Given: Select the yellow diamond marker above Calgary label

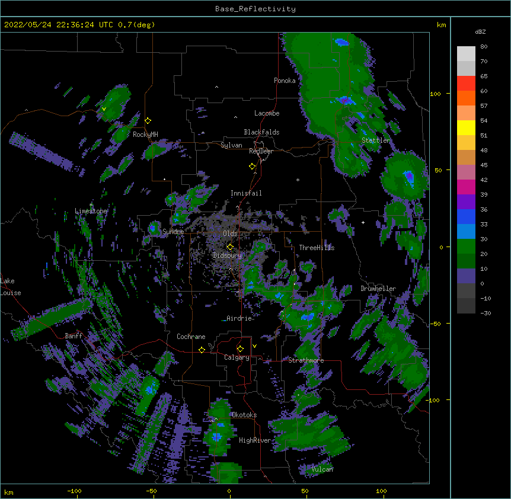Looking at the screenshot, I should tap(240, 349).
